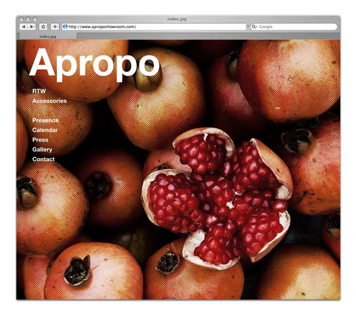Add bookmark with the plus button
Image resolution: width=356 pixels, height=312 pixels.
tap(55, 27)
